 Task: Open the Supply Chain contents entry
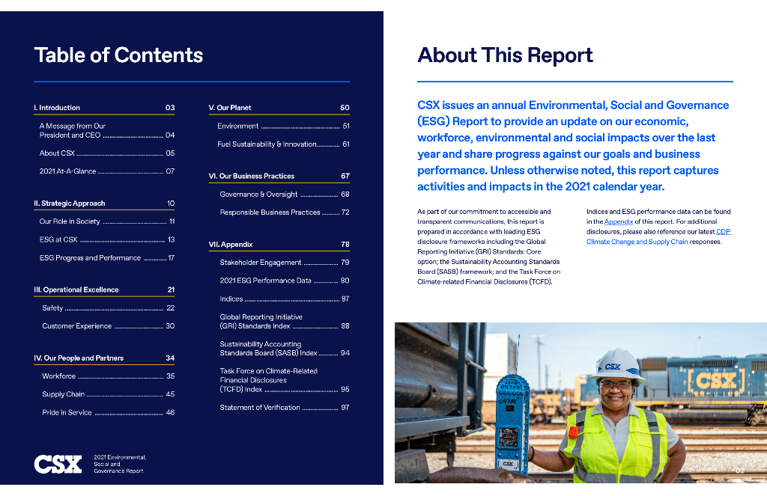[108, 394]
